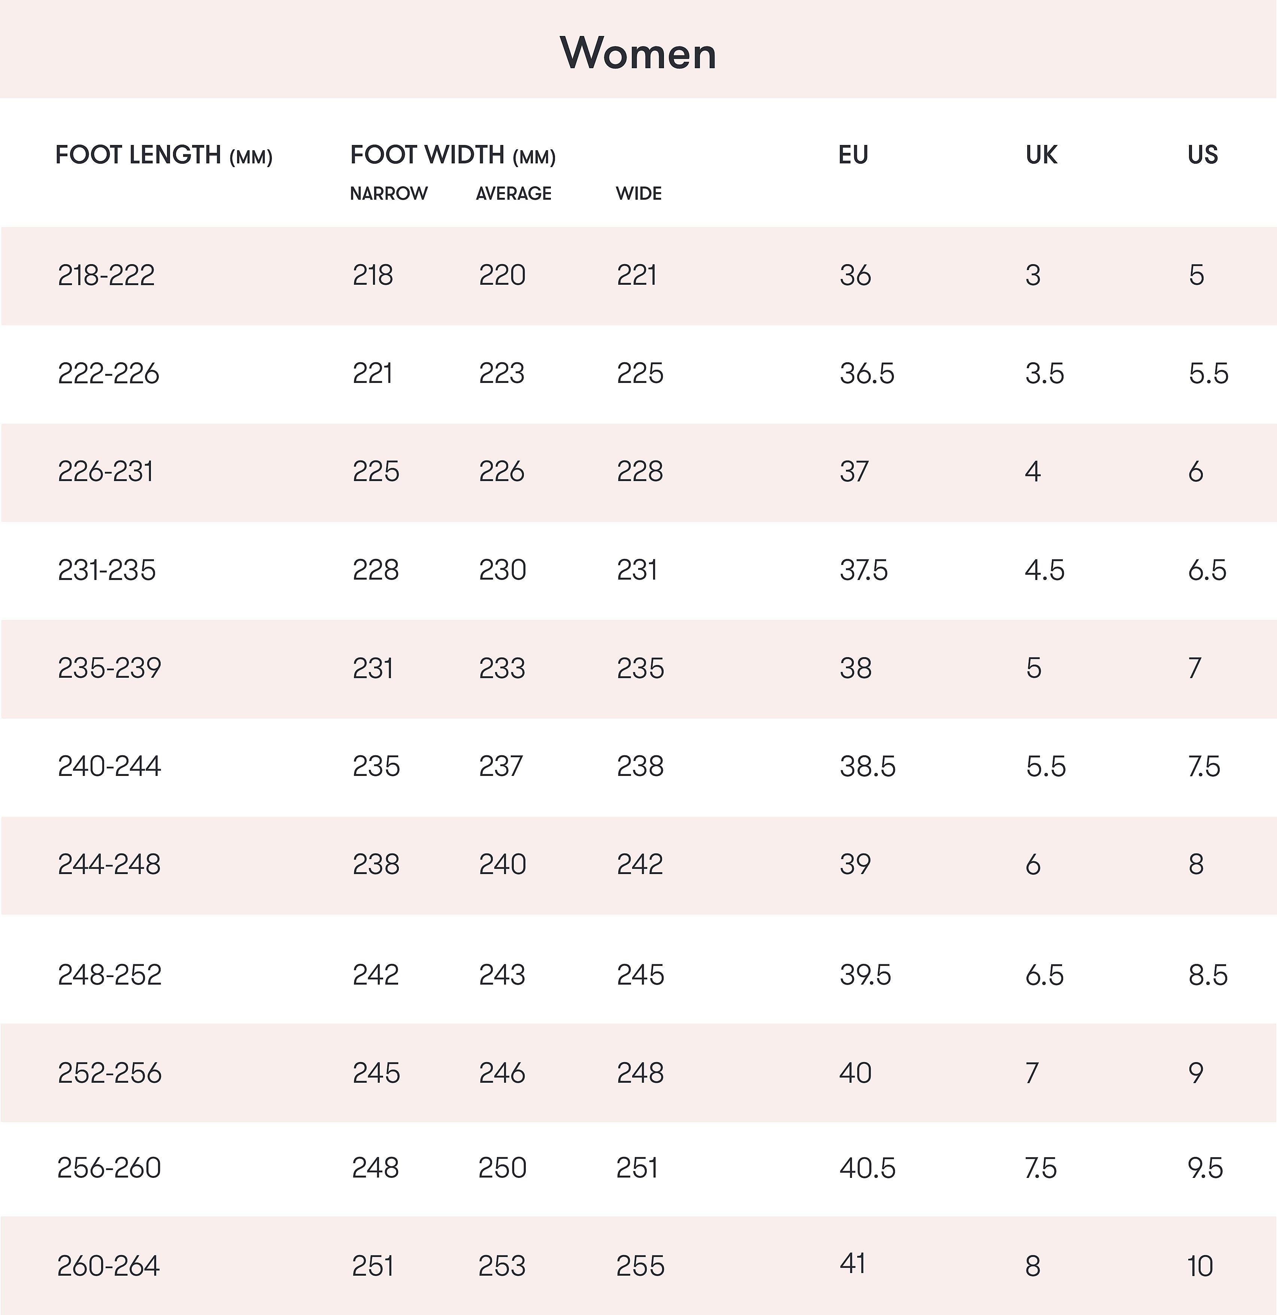
Task: Click the EU size 40.5 value
Action: pyautogui.click(x=867, y=1168)
